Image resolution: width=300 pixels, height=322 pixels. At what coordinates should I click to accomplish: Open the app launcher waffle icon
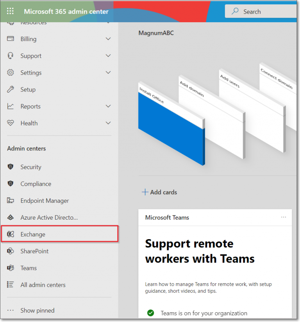point(10,11)
